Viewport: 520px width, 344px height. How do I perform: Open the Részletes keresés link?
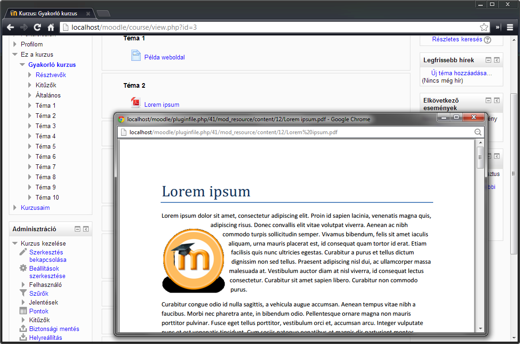[x=457, y=39]
